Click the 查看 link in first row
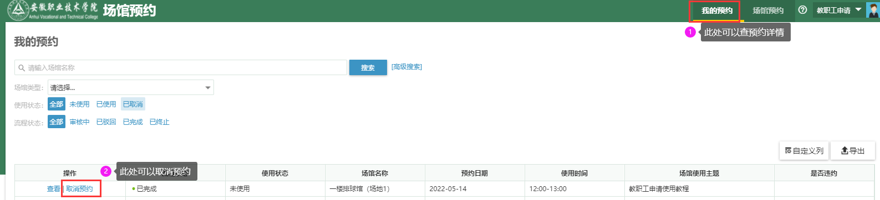880x200 pixels. point(53,189)
